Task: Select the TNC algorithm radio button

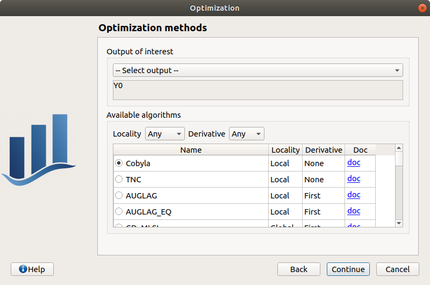Action: pos(119,180)
